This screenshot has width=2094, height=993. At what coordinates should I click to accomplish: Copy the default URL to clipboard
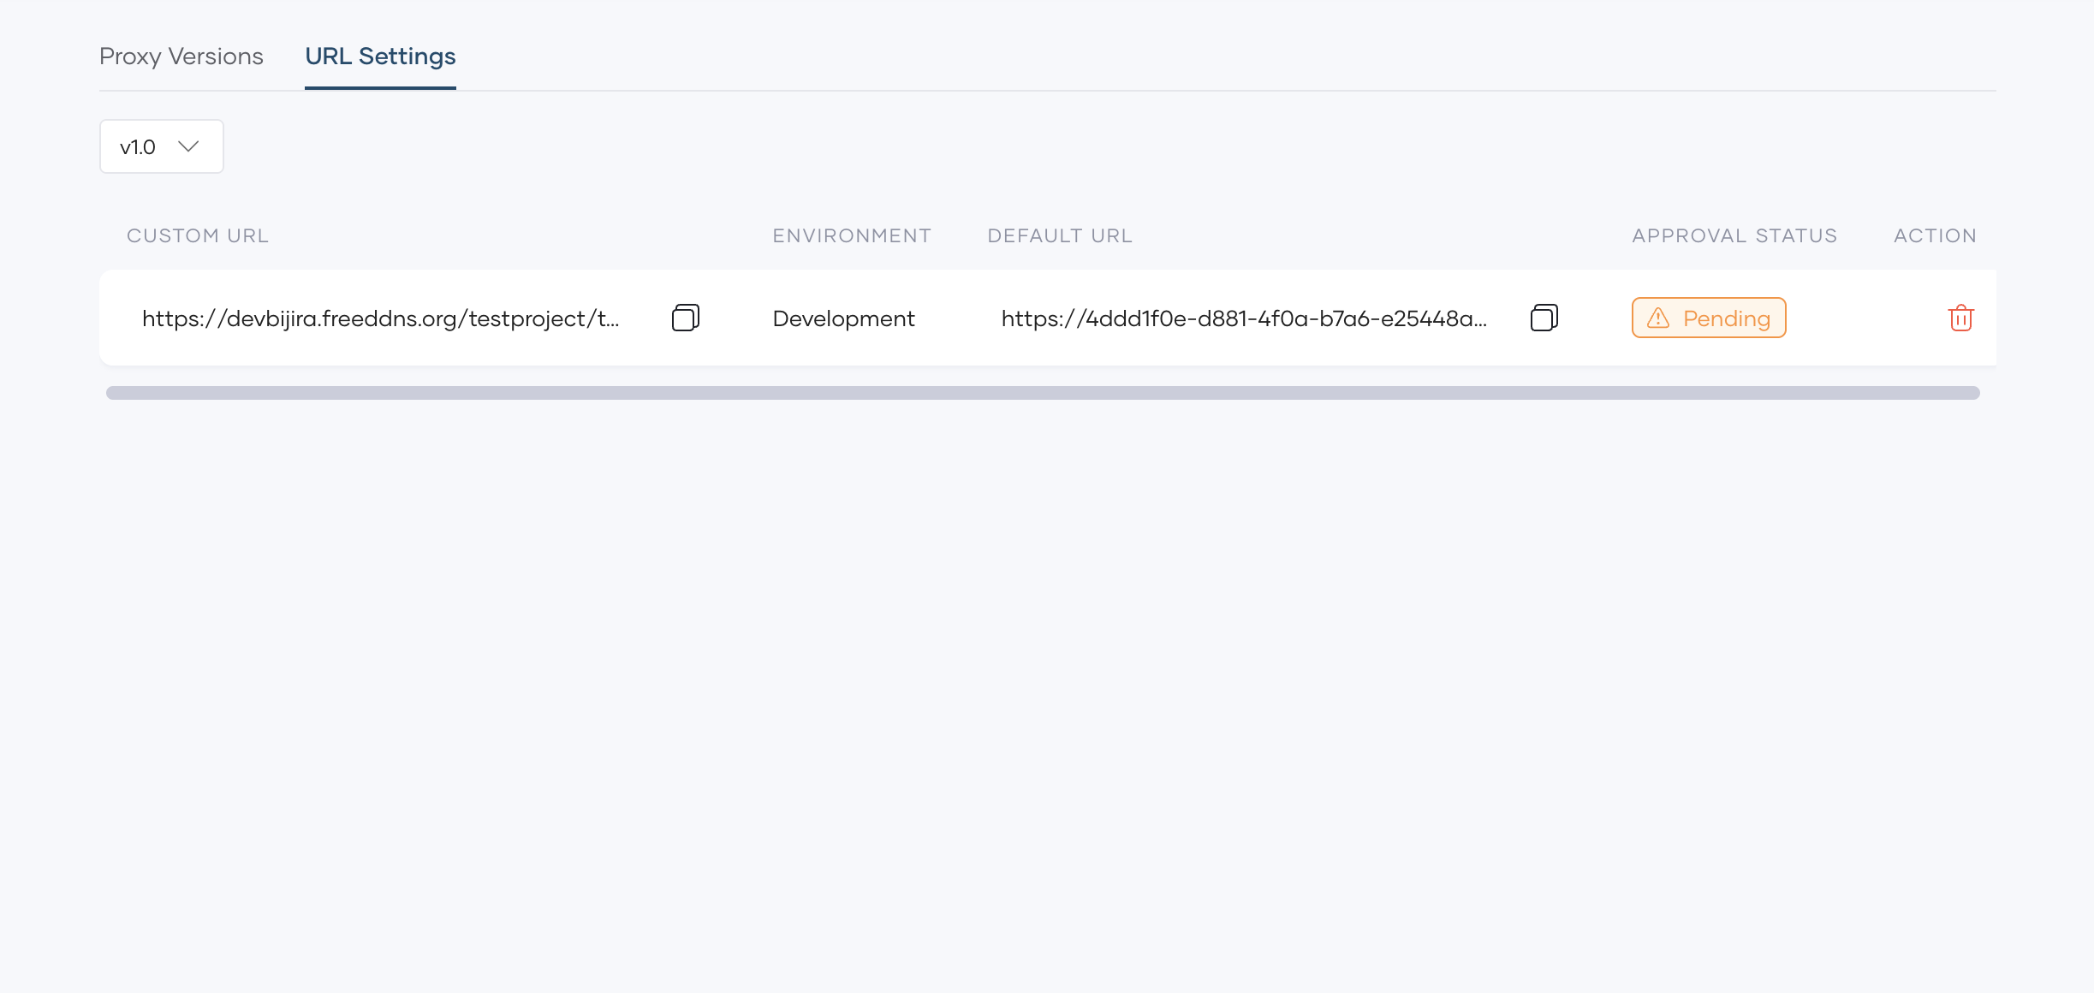click(x=1544, y=318)
